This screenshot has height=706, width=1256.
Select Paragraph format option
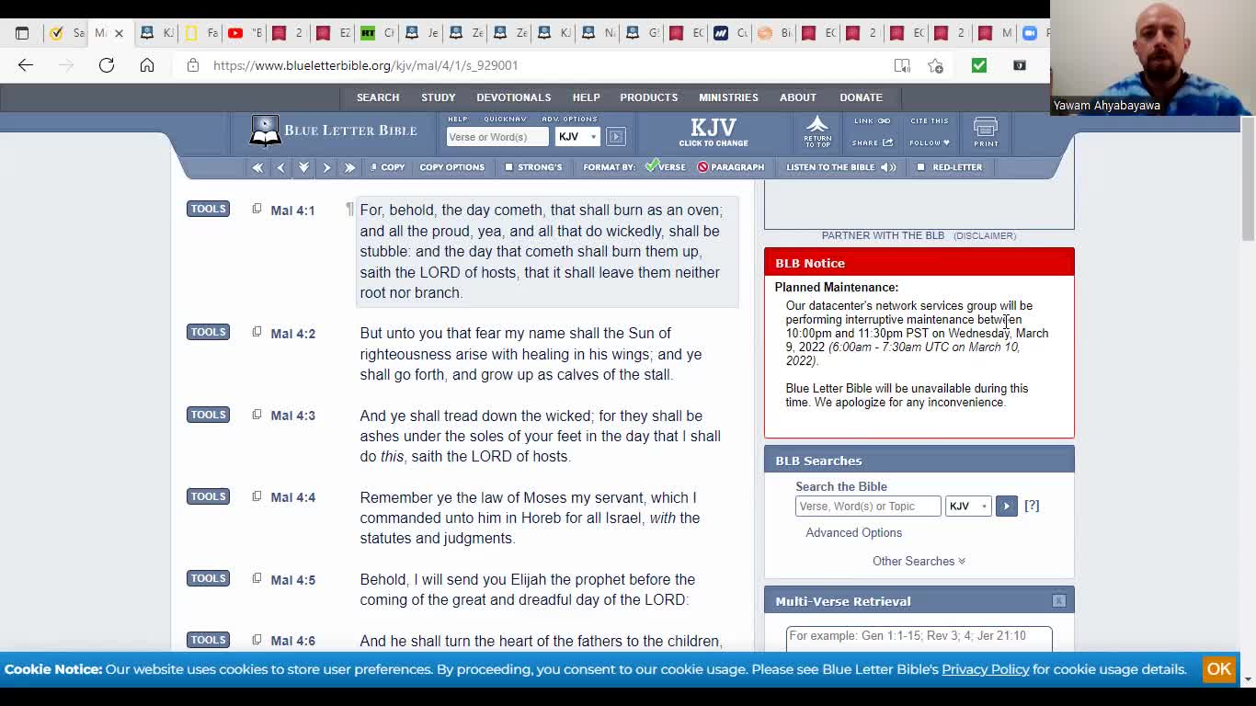[x=731, y=167]
